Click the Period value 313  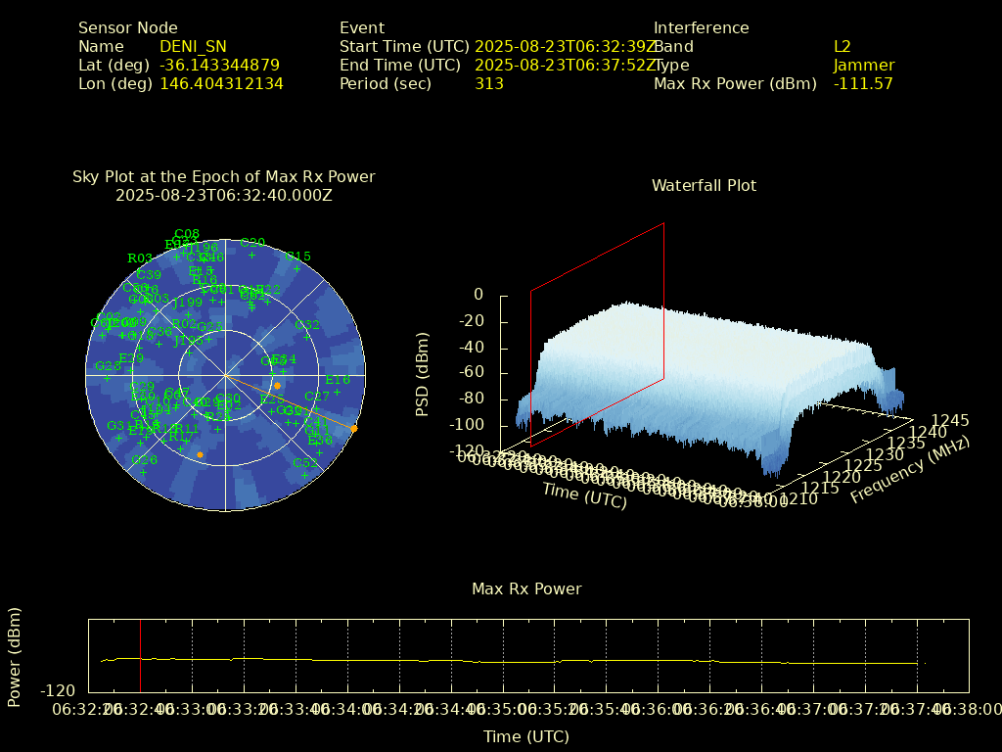(x=489, y=83)
